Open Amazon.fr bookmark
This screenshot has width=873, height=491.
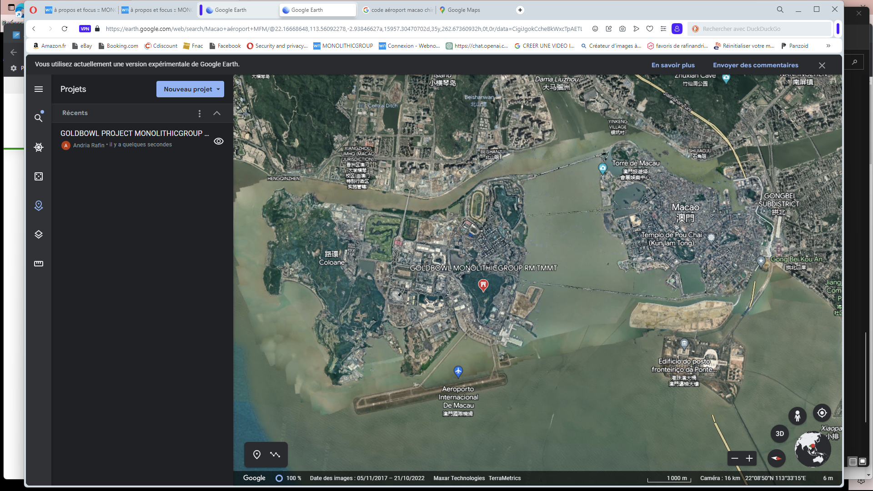50,46
